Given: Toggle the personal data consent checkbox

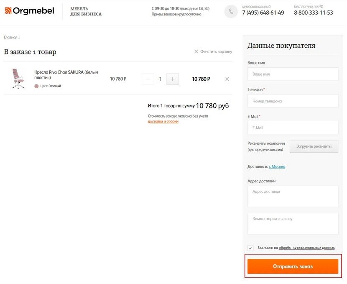Looking at the screenshot, I should [250, 248].
